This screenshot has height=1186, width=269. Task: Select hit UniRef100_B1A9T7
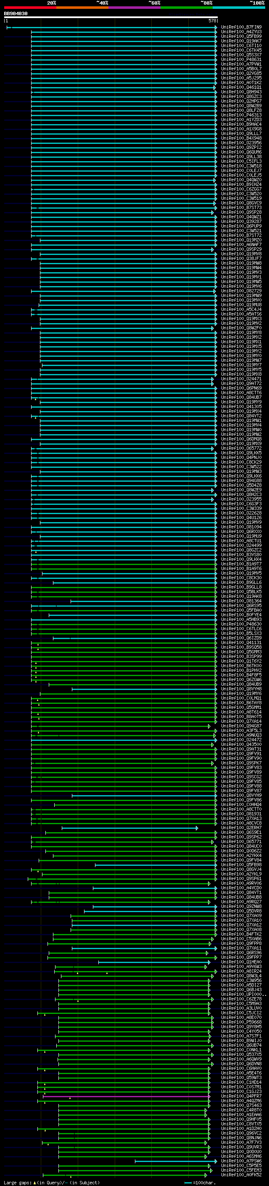(241, 564)
